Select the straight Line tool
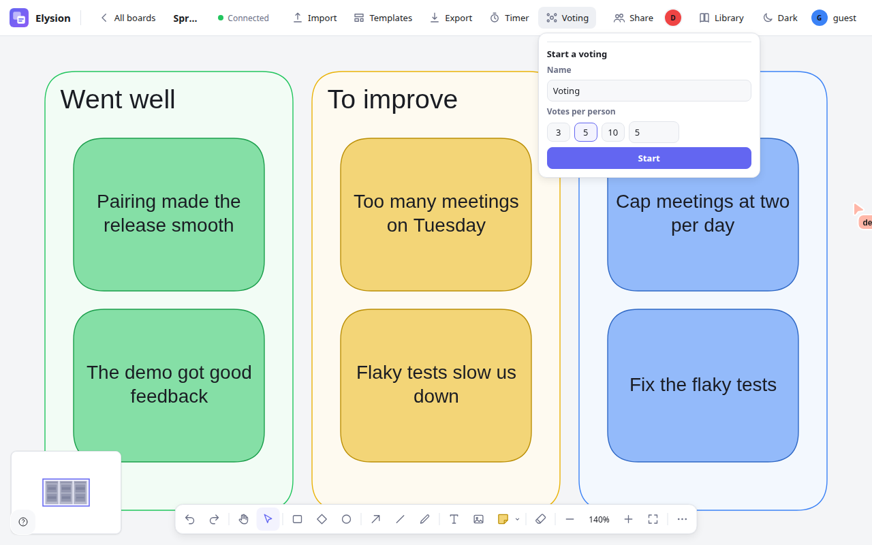This screenshot has width=872, height=545. [400, 519]
